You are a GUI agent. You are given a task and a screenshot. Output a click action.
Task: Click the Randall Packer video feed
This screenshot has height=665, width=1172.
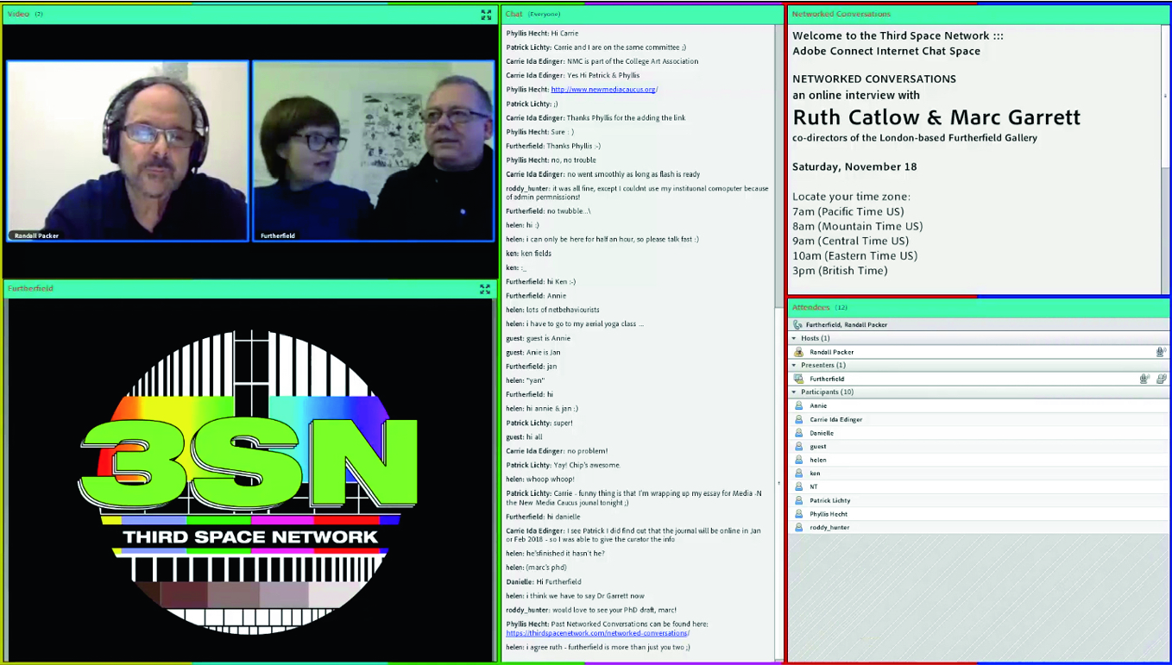point(128,151)
